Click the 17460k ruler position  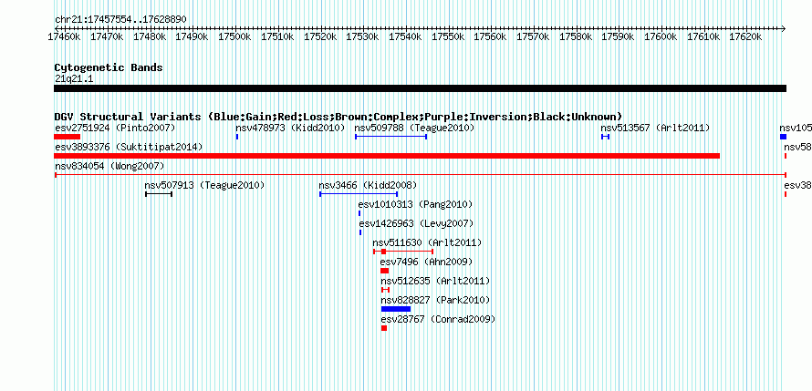coord(64,36)
